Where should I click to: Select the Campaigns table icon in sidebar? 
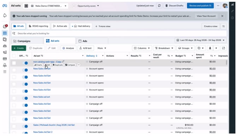(5, 33)
